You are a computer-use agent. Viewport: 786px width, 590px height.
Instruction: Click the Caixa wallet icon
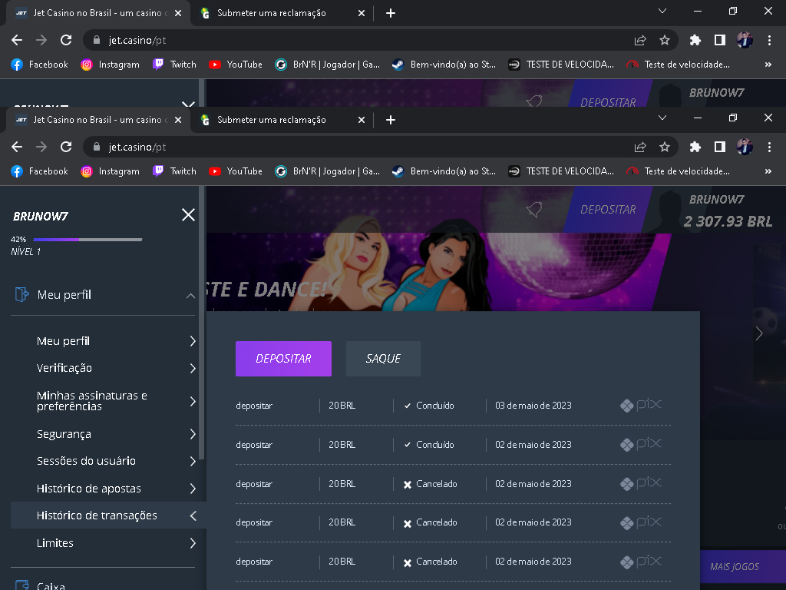point(21,586)
